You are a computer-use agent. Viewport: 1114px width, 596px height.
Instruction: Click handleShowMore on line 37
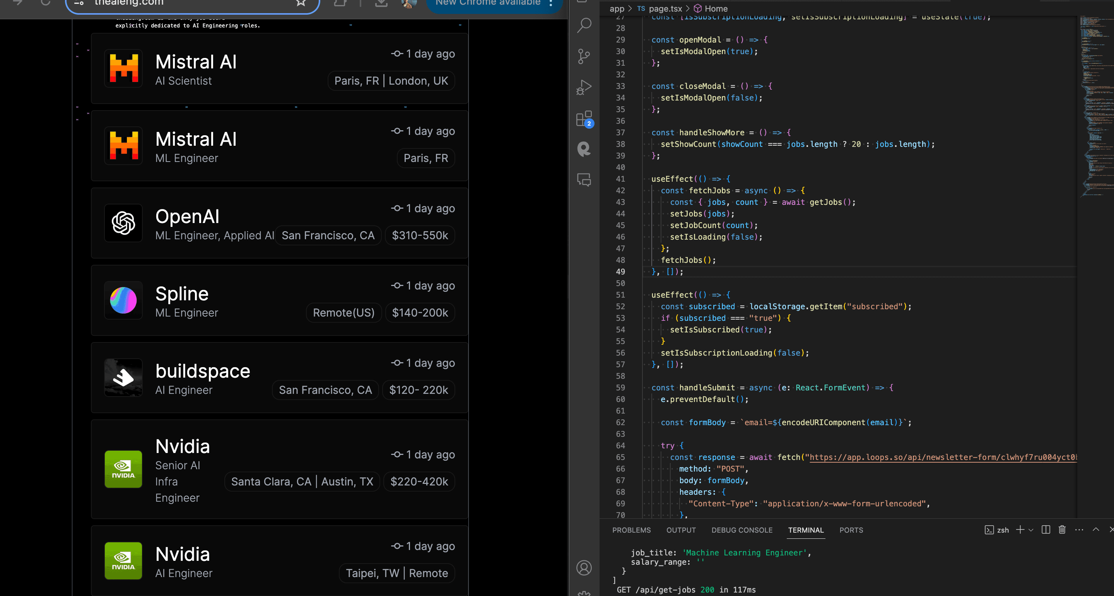click(x=712, y=133)
